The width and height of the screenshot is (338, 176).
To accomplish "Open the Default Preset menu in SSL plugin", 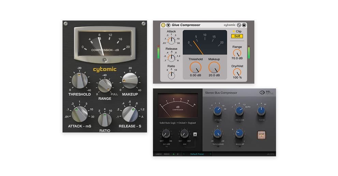I will [197, 154].
